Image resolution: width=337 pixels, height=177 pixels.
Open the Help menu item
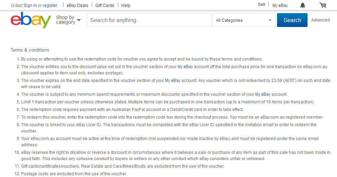point(126,5)
